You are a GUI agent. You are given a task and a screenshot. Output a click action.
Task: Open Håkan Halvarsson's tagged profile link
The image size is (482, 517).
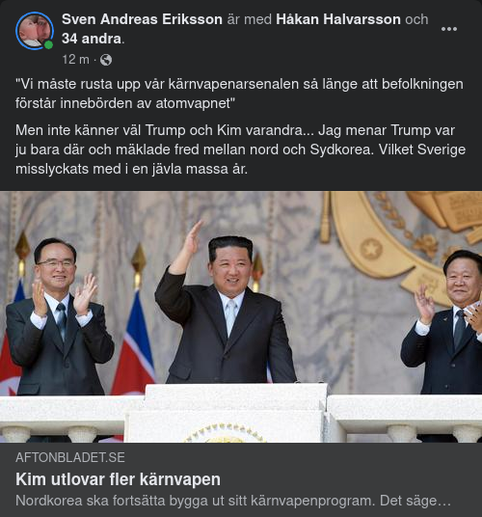pyautogui.click(x=338, y=19)
